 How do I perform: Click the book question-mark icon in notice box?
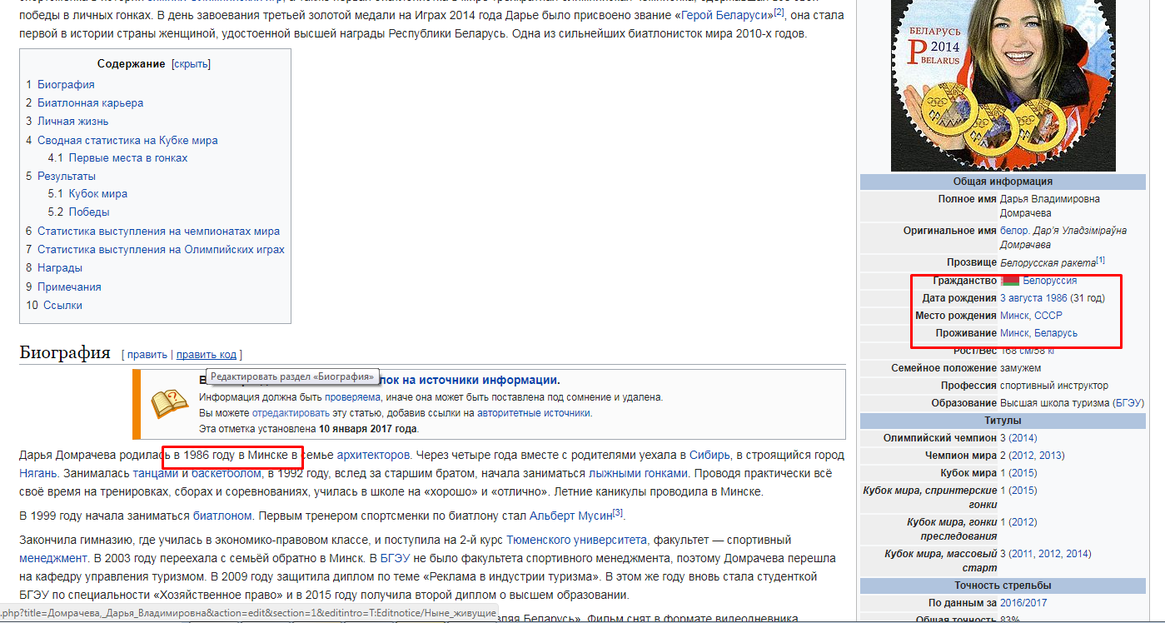(x=169, y=404)
